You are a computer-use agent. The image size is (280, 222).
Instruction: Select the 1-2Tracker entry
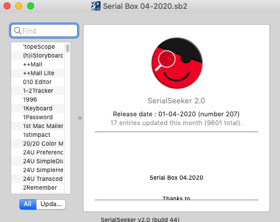(x=38, y=90)
